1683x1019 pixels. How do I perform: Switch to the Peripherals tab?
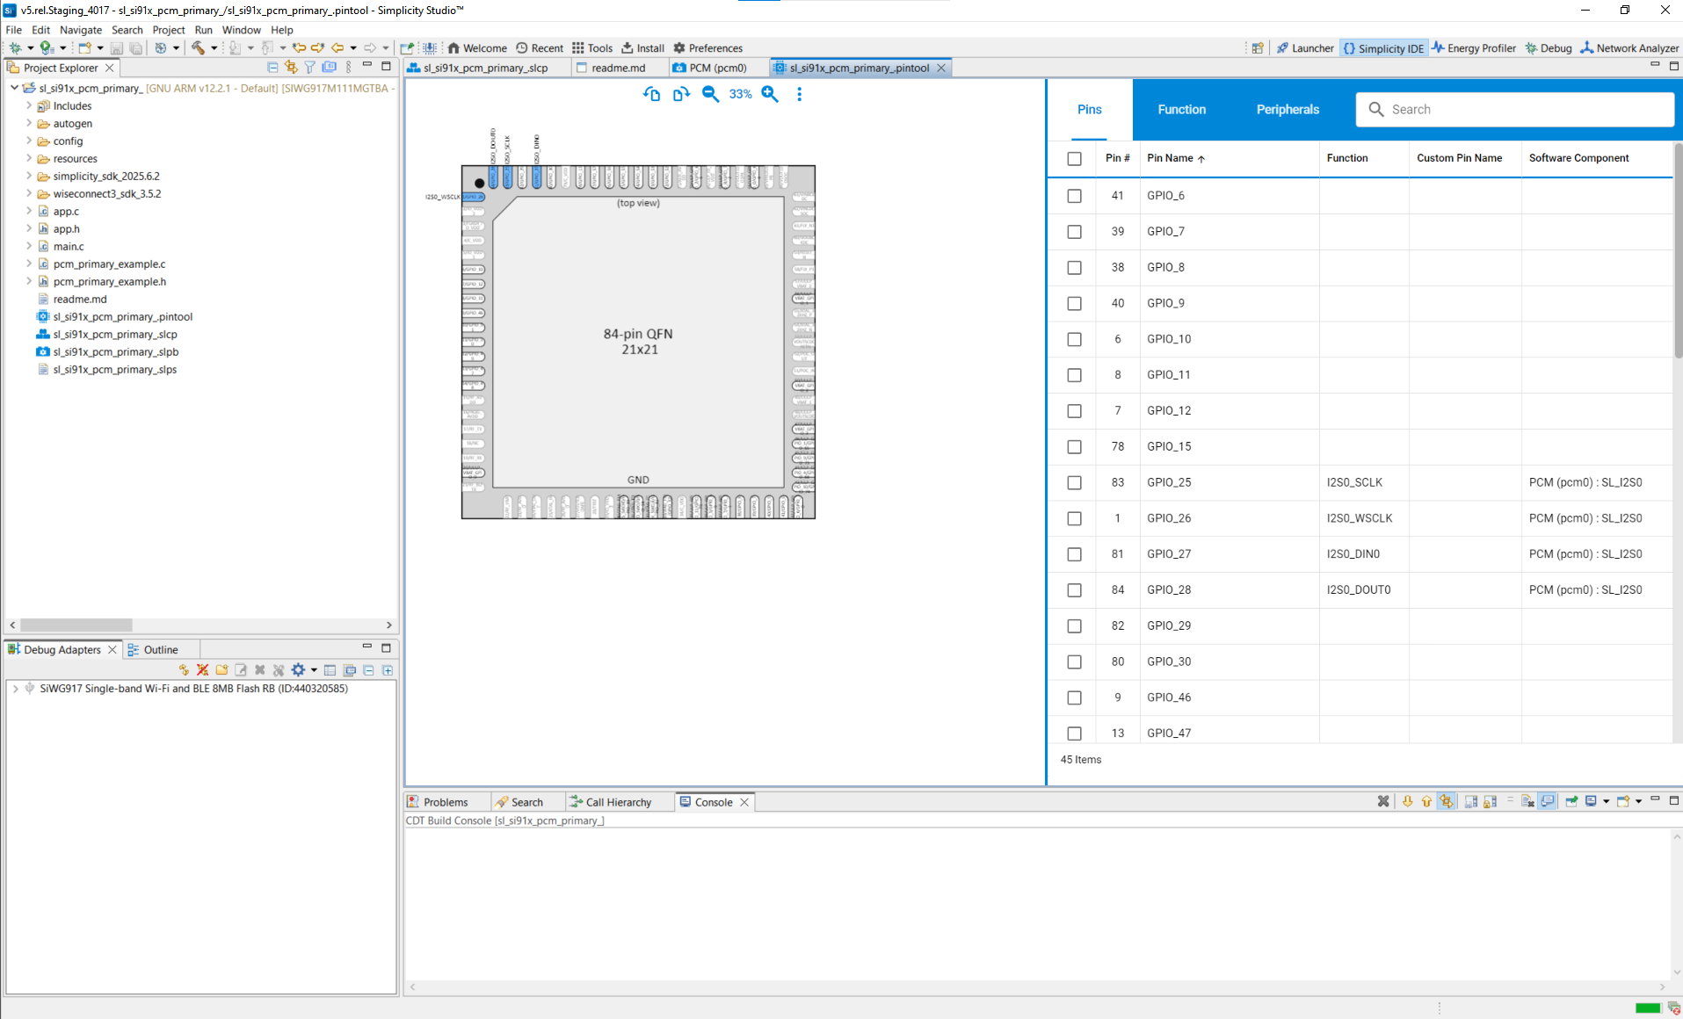click(x=1287, y=110)
